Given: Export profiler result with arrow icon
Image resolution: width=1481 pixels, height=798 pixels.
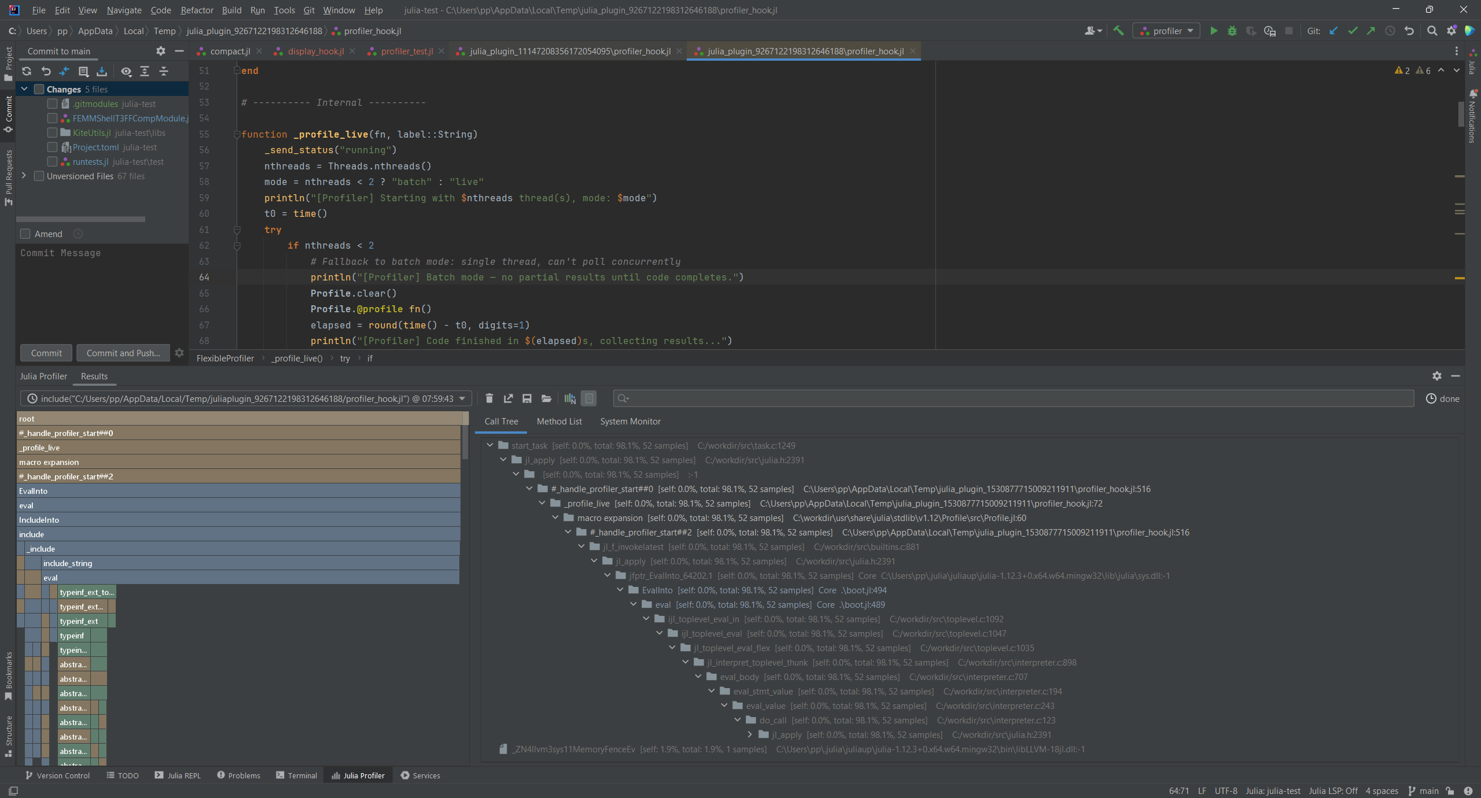Looking at the screenshot, I should coord(509,398).
